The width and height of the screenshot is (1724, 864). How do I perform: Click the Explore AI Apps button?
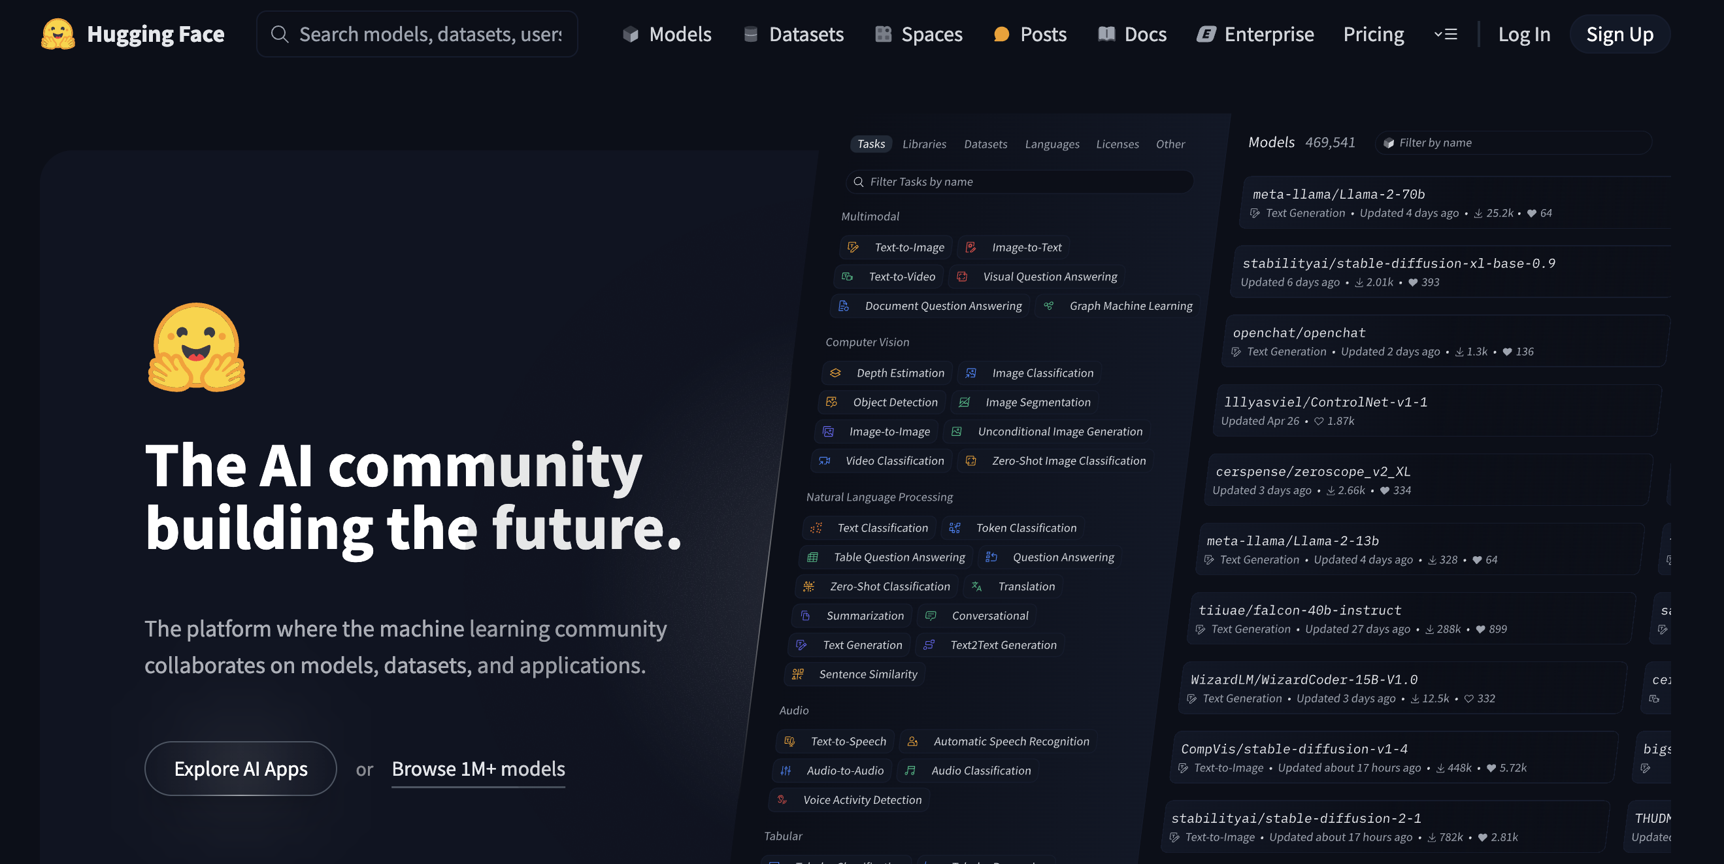click(240, 769)
